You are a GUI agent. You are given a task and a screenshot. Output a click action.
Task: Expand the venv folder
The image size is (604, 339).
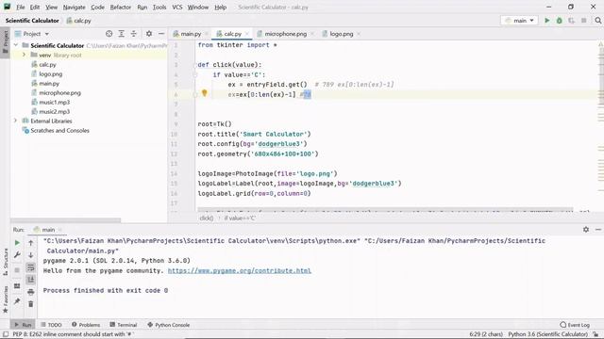click(25, 55)
